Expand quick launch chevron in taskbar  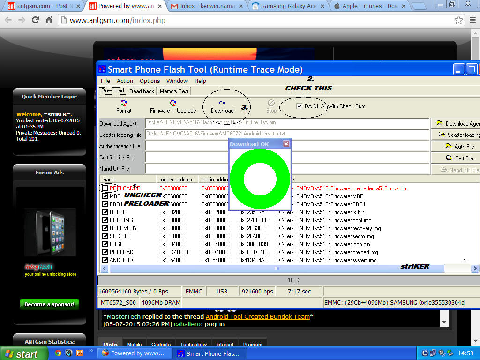[x=91, y=351]
